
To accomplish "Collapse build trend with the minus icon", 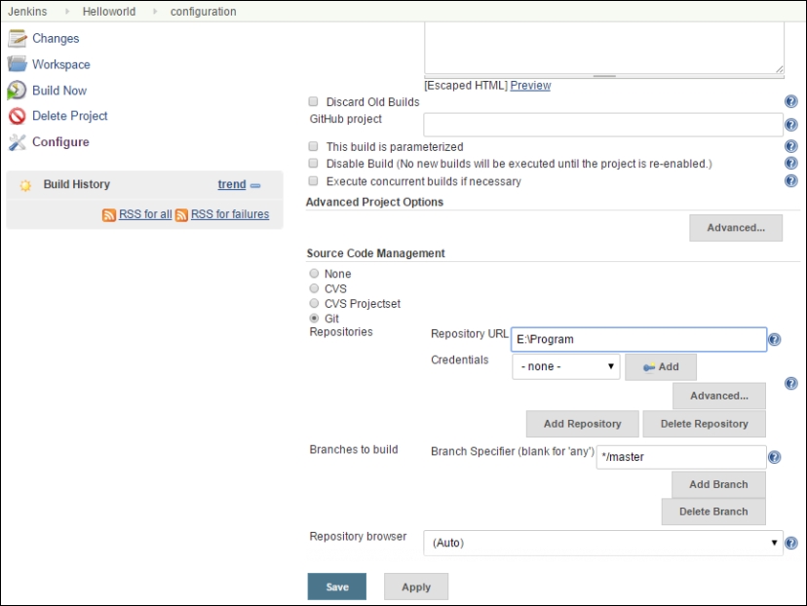I will [255, 186].
